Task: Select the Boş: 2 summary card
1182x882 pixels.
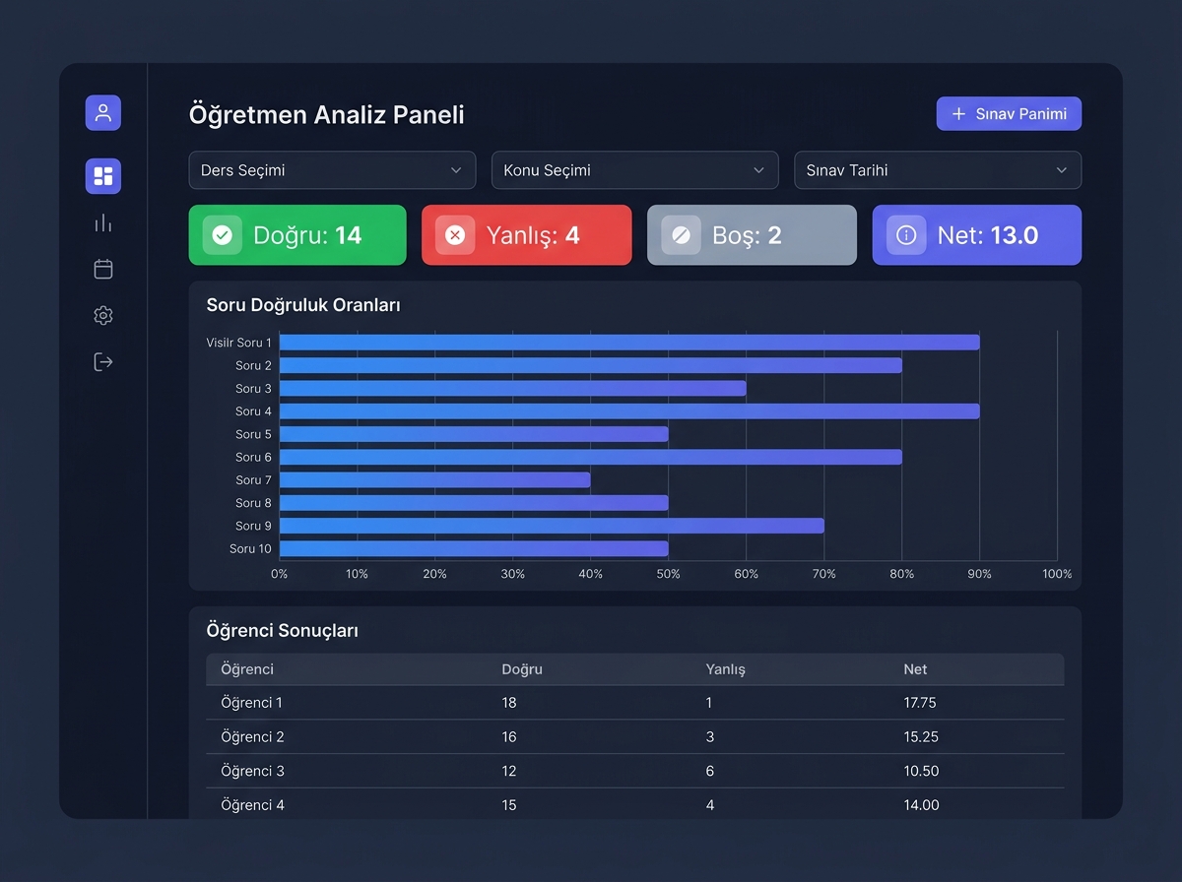Action: click(752, 235)
